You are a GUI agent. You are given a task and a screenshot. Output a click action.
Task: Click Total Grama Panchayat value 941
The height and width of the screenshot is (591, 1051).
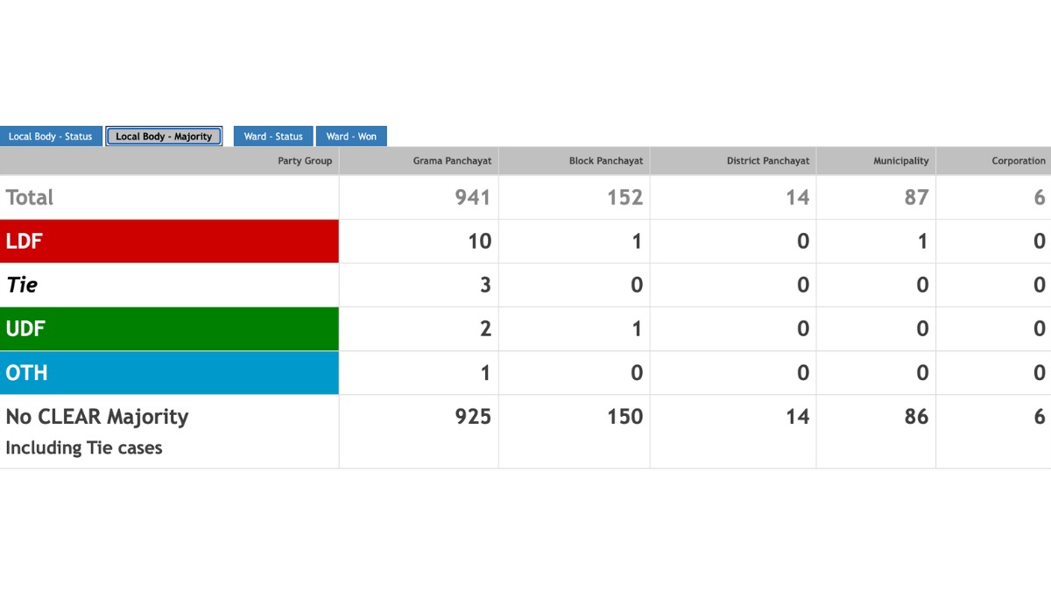click(473, 198)
